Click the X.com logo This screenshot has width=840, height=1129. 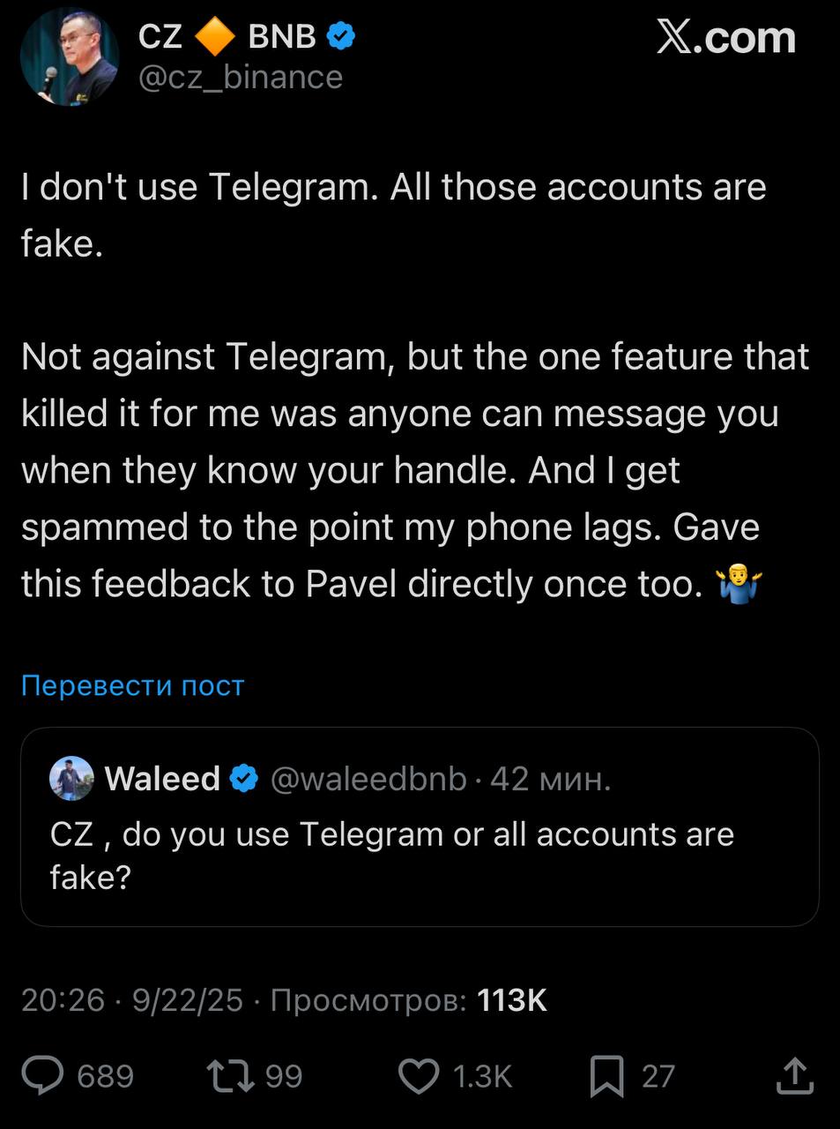coord(725,37)
